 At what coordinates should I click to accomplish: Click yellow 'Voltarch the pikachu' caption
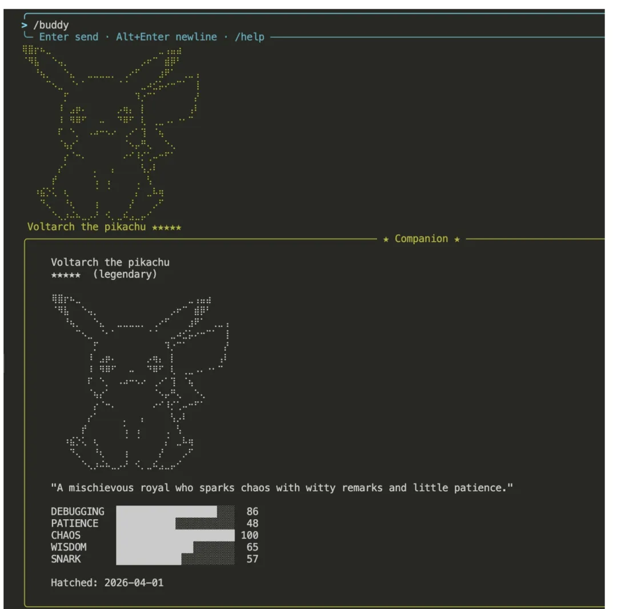point(87,227)
